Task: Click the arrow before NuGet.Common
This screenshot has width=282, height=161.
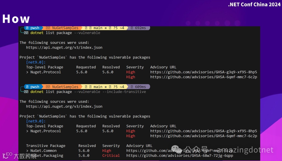Action: pos(27,151)
